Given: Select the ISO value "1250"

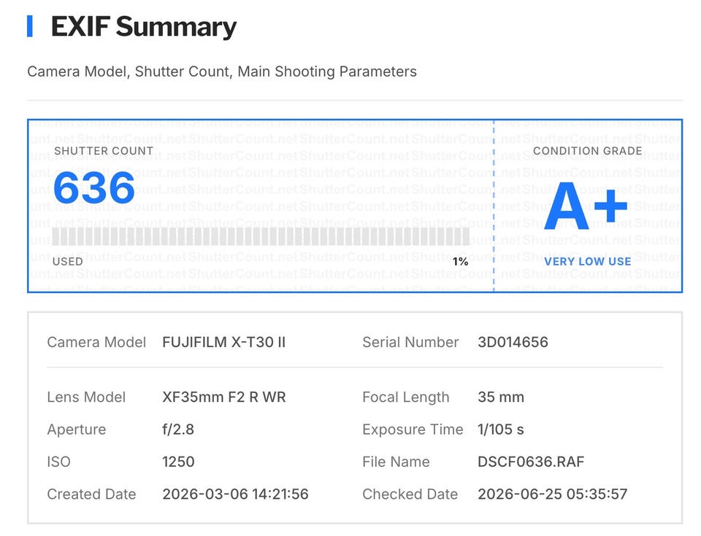Looking at the screenshot, I should 178,462.
